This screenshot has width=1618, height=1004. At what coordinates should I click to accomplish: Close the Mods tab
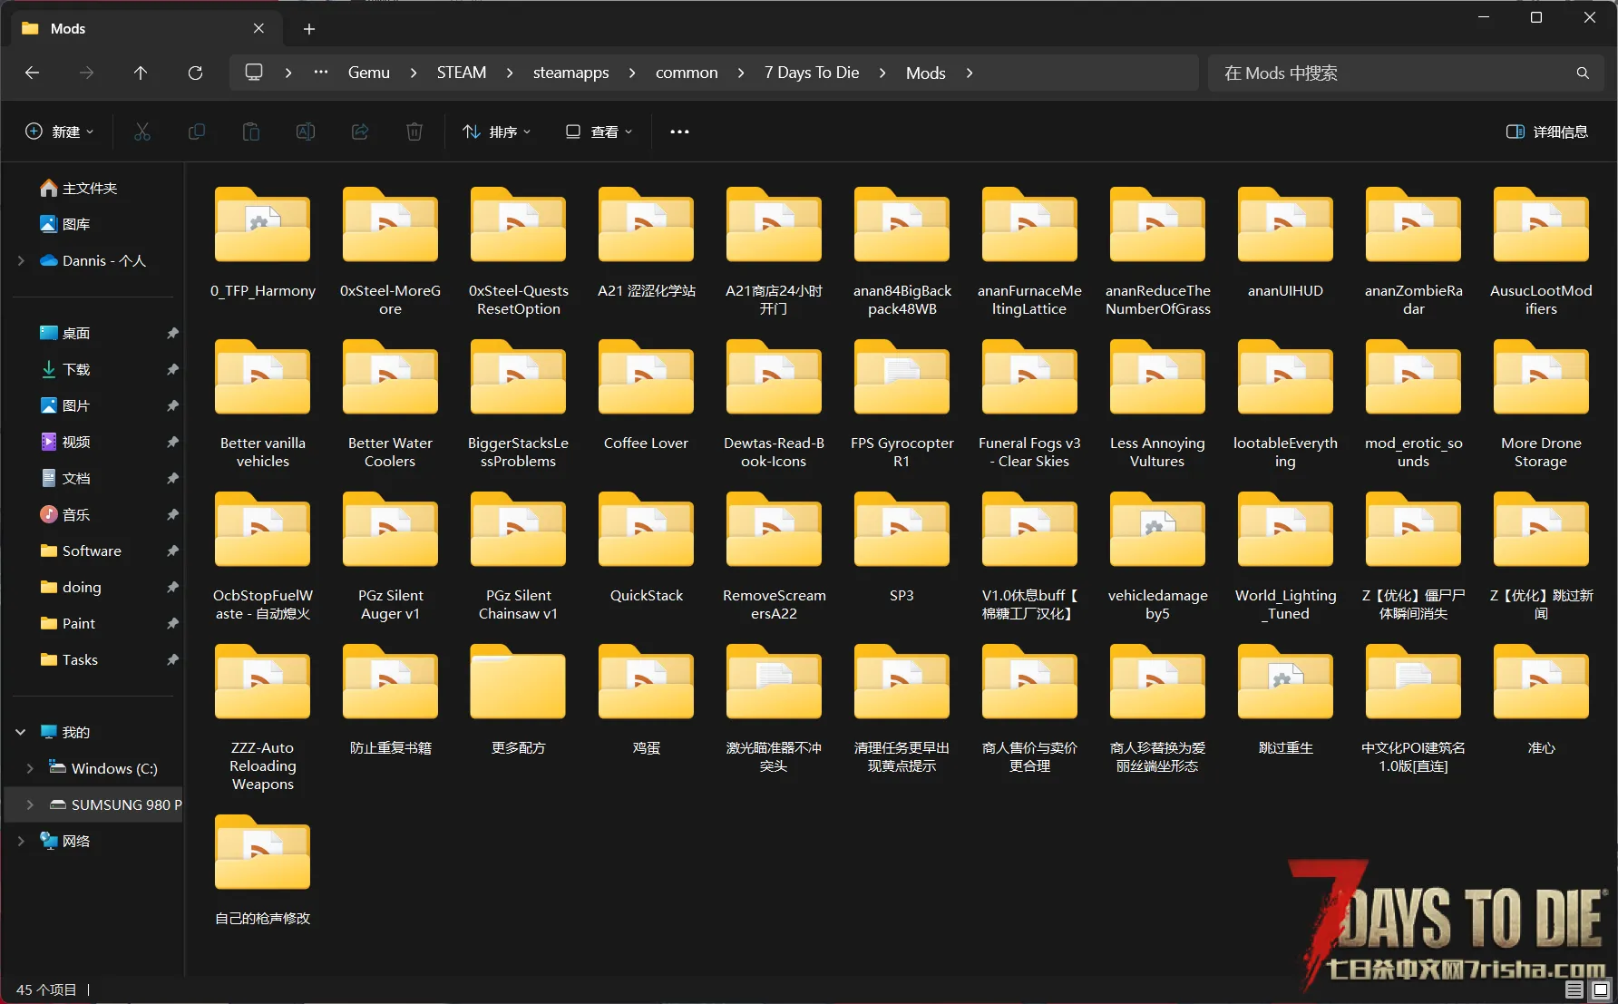pos(258,28)
